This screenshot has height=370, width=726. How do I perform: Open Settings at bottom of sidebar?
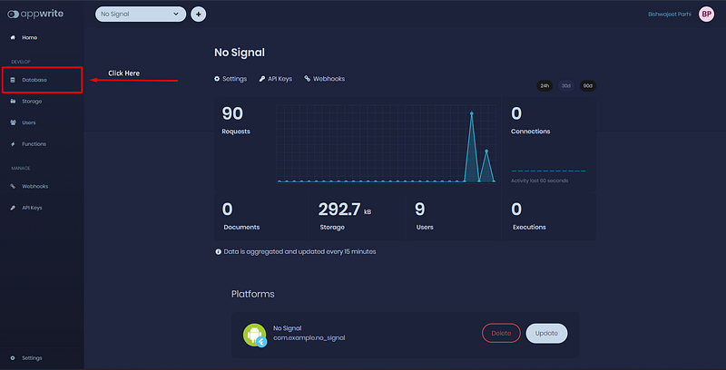(32, 358)
